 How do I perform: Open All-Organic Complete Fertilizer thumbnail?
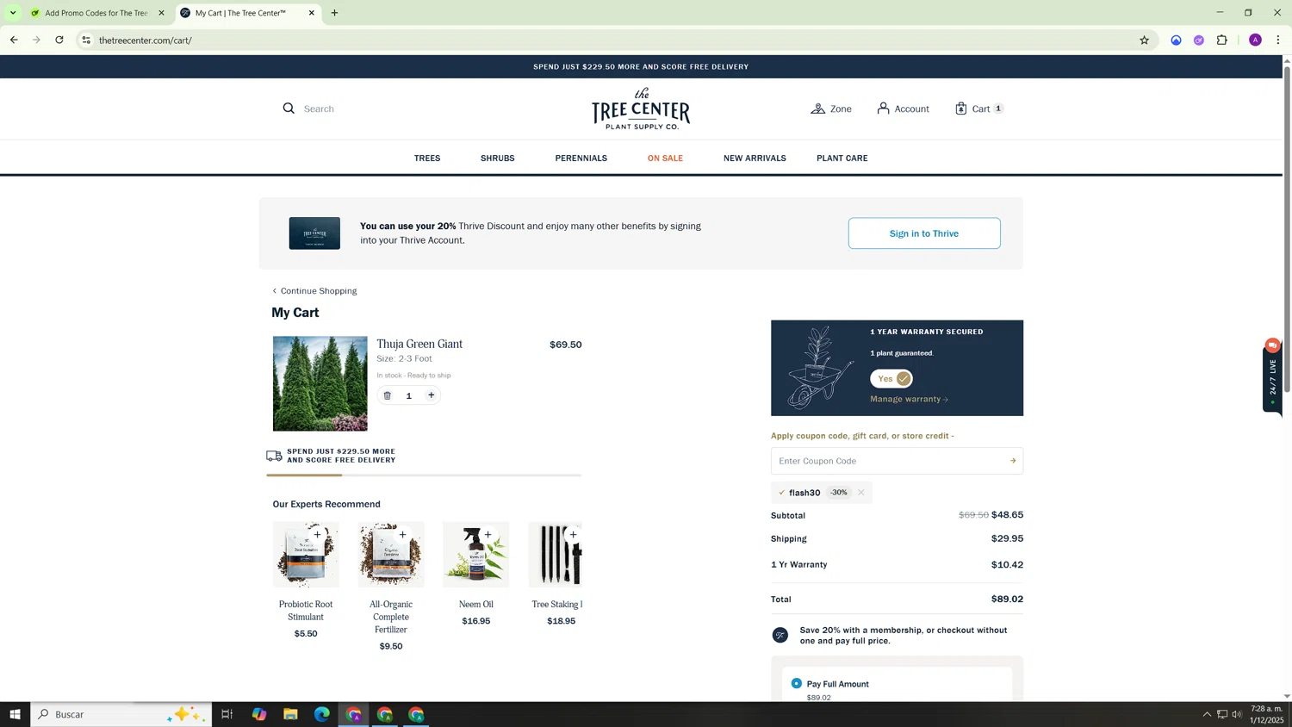click(391, 555)
